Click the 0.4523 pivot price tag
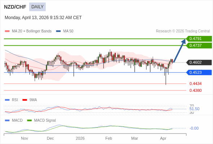The height and width of the screenshot is (144, 213). [x=199, y=72]
